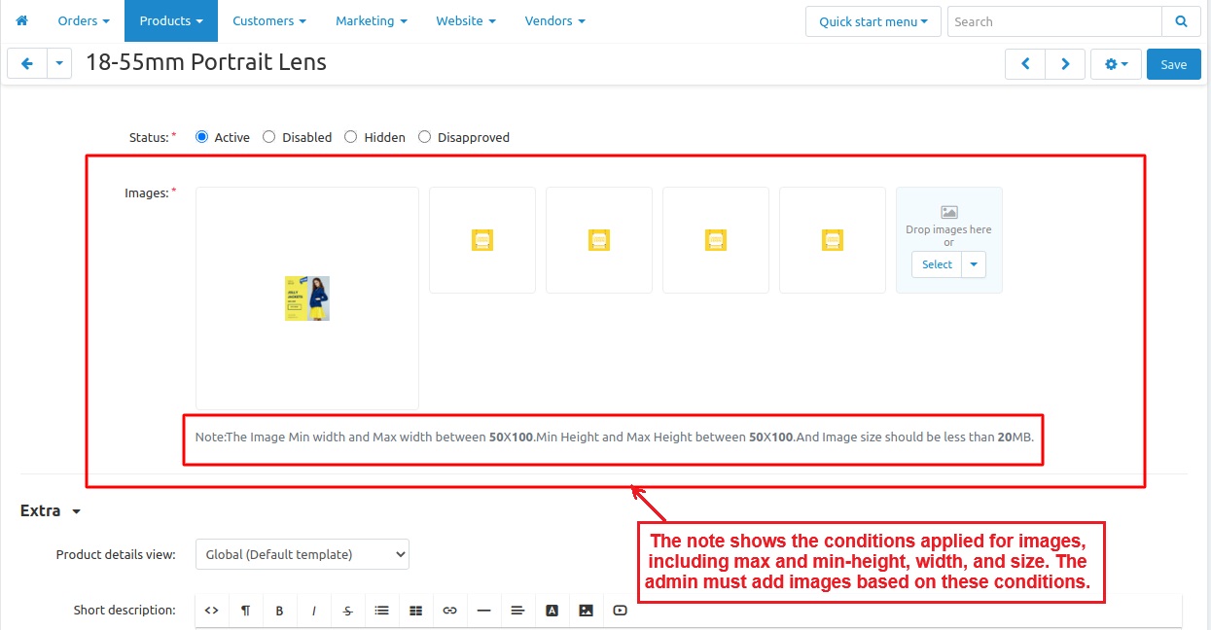Go to previous product with left chevron
The height and width of the screenshot is (630, 1211).
tap(1025, 64)
